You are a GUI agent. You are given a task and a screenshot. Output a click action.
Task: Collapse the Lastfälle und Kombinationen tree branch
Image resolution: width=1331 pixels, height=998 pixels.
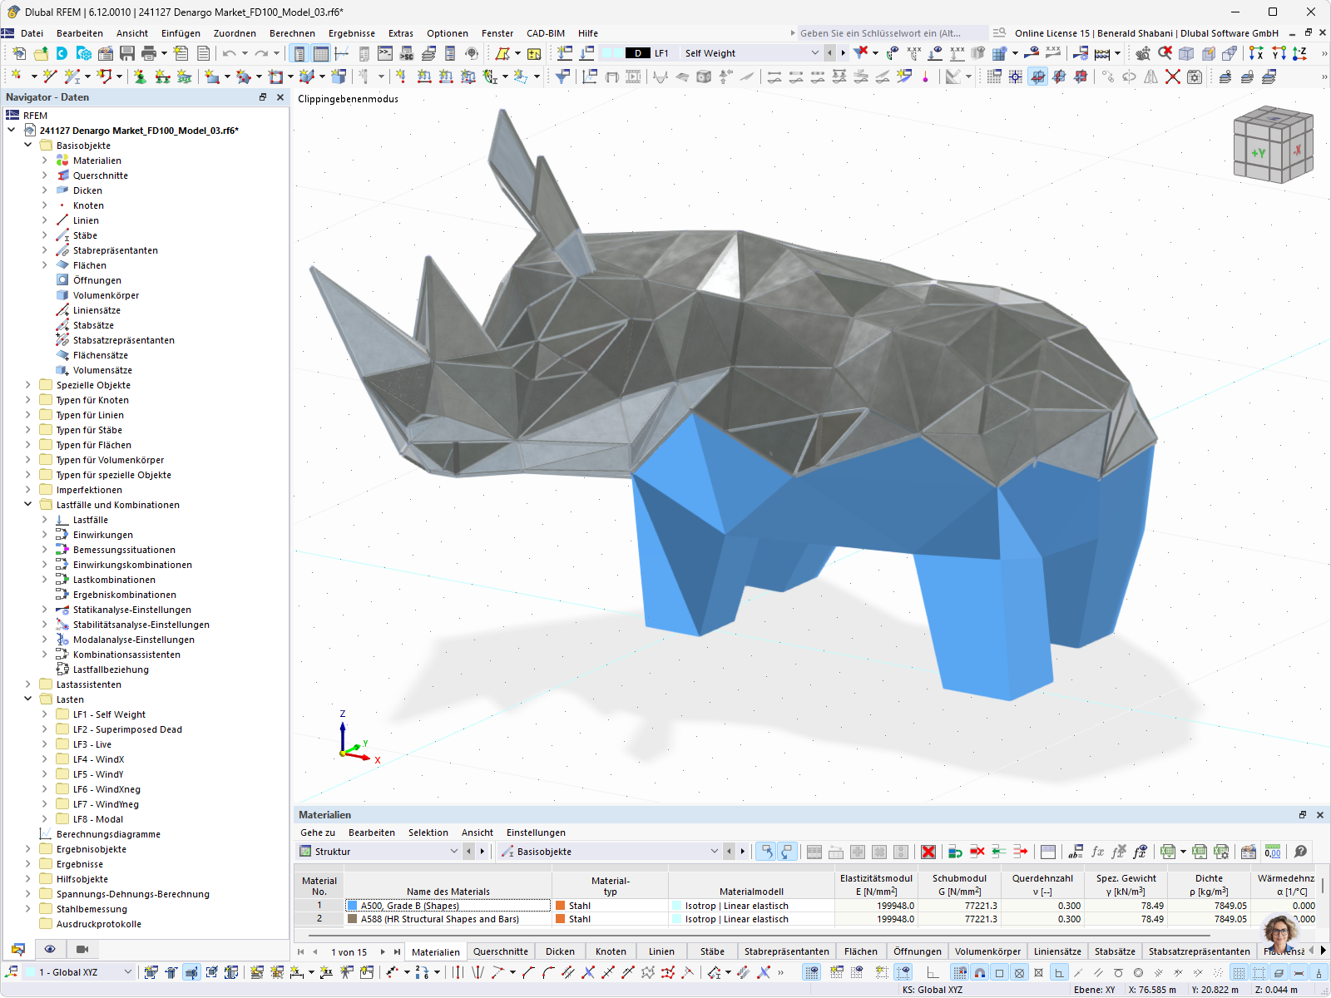[x=28, y=505]
